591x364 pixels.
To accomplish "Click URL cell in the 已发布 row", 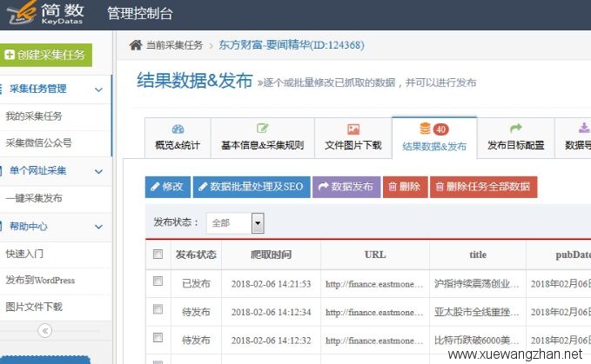I will coord(374,284).
